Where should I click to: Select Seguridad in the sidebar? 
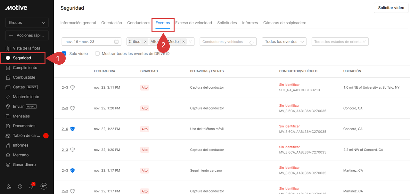(x=23, y=58)
